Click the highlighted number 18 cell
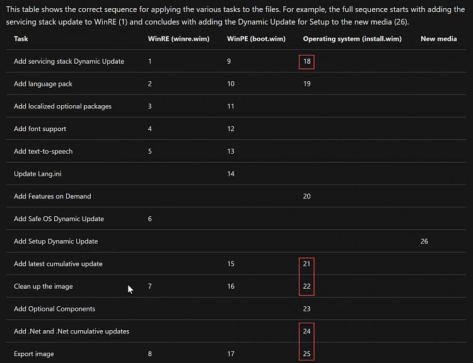 point(307,62)
